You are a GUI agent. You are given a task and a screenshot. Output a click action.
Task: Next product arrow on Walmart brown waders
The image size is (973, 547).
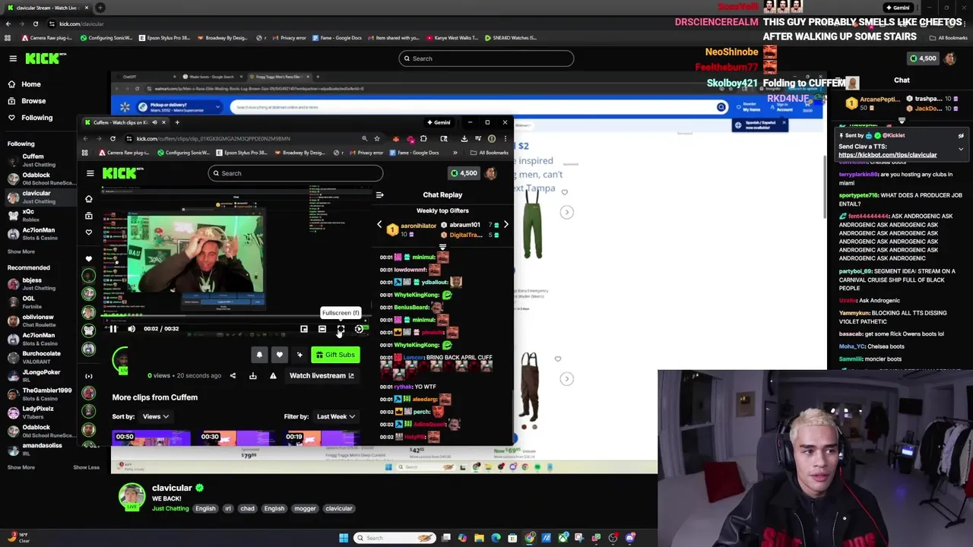click(566, 378)
